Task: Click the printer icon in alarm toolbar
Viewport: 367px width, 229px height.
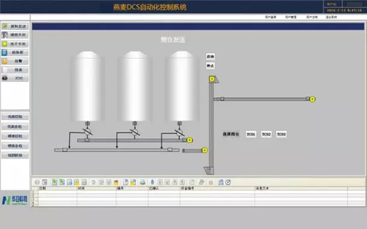Action: coord(143,182)
